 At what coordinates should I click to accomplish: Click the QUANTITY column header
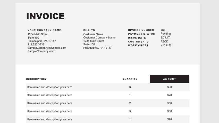[130, 79]
